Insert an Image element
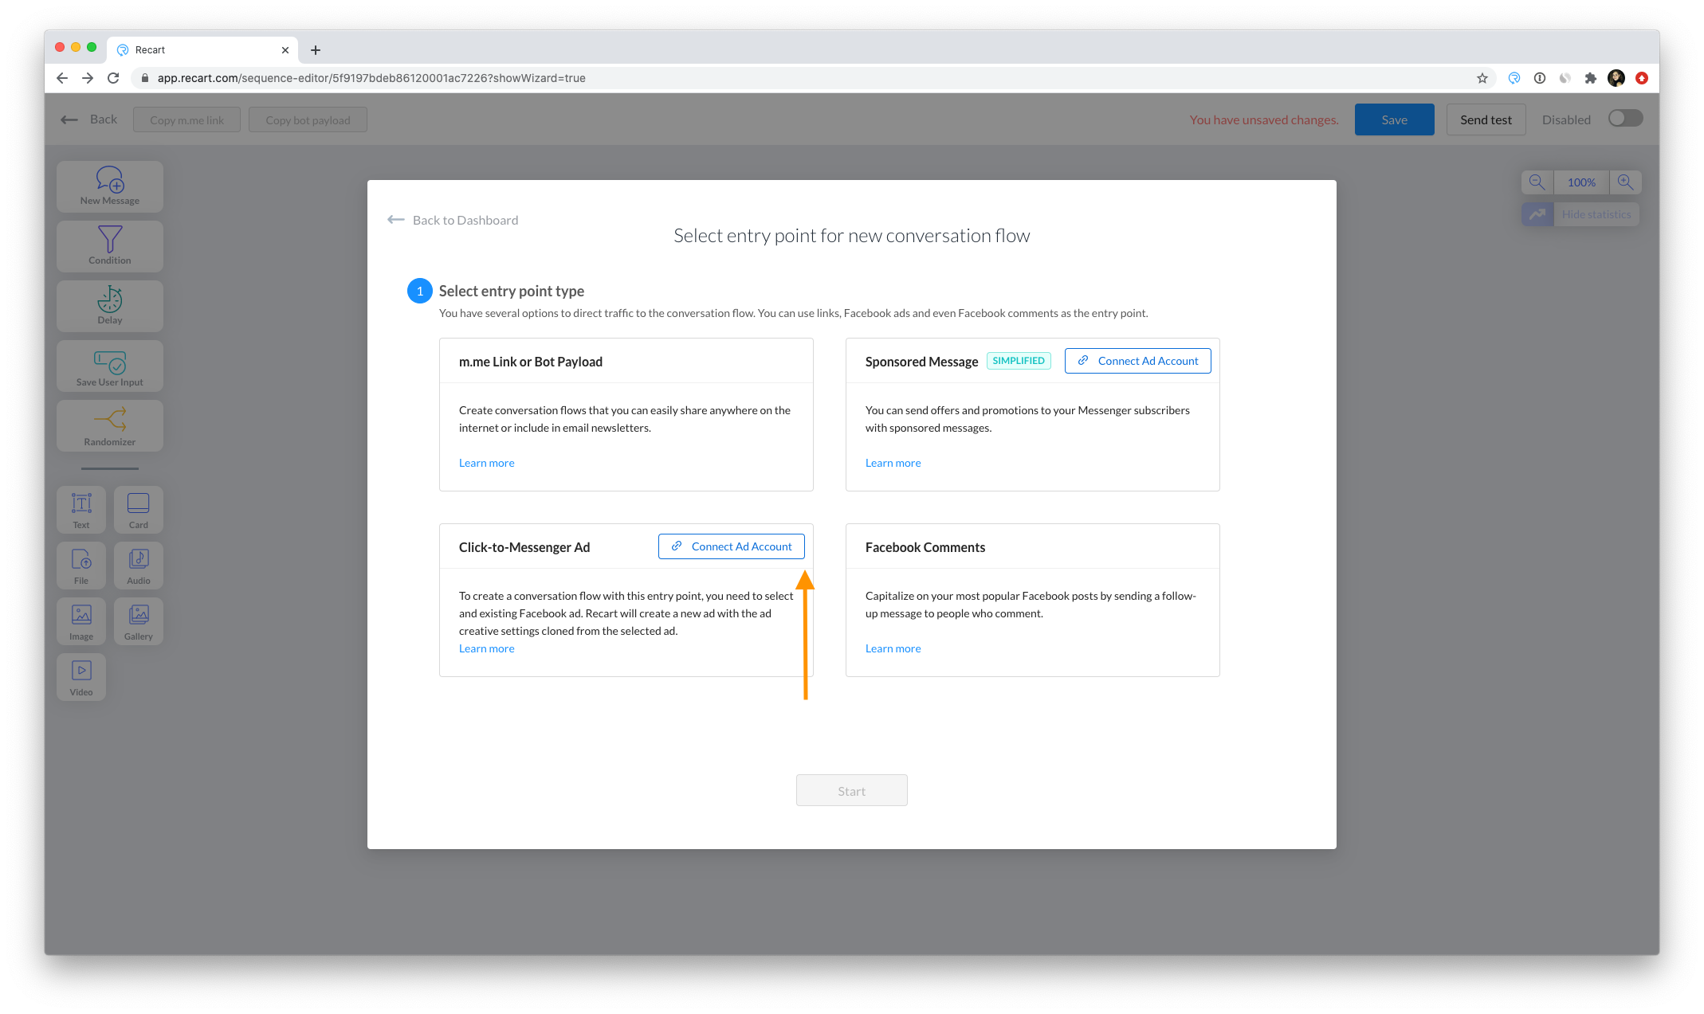The width and height of the screenshot is (1704, 1014). coord(81,621)
